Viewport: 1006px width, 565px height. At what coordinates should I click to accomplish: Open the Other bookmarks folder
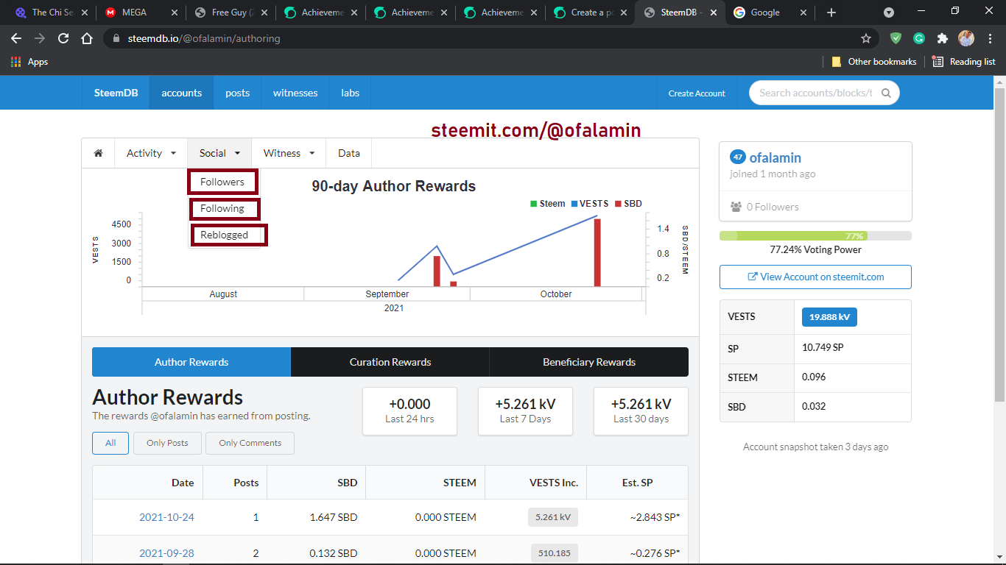click(x=874, y=62)
